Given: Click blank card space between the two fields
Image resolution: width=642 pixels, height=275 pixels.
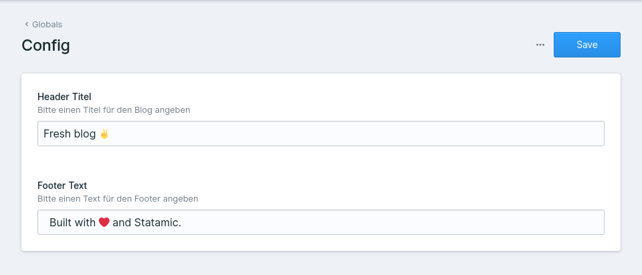Looking at the screenshot, I should [x=320, y=164].
